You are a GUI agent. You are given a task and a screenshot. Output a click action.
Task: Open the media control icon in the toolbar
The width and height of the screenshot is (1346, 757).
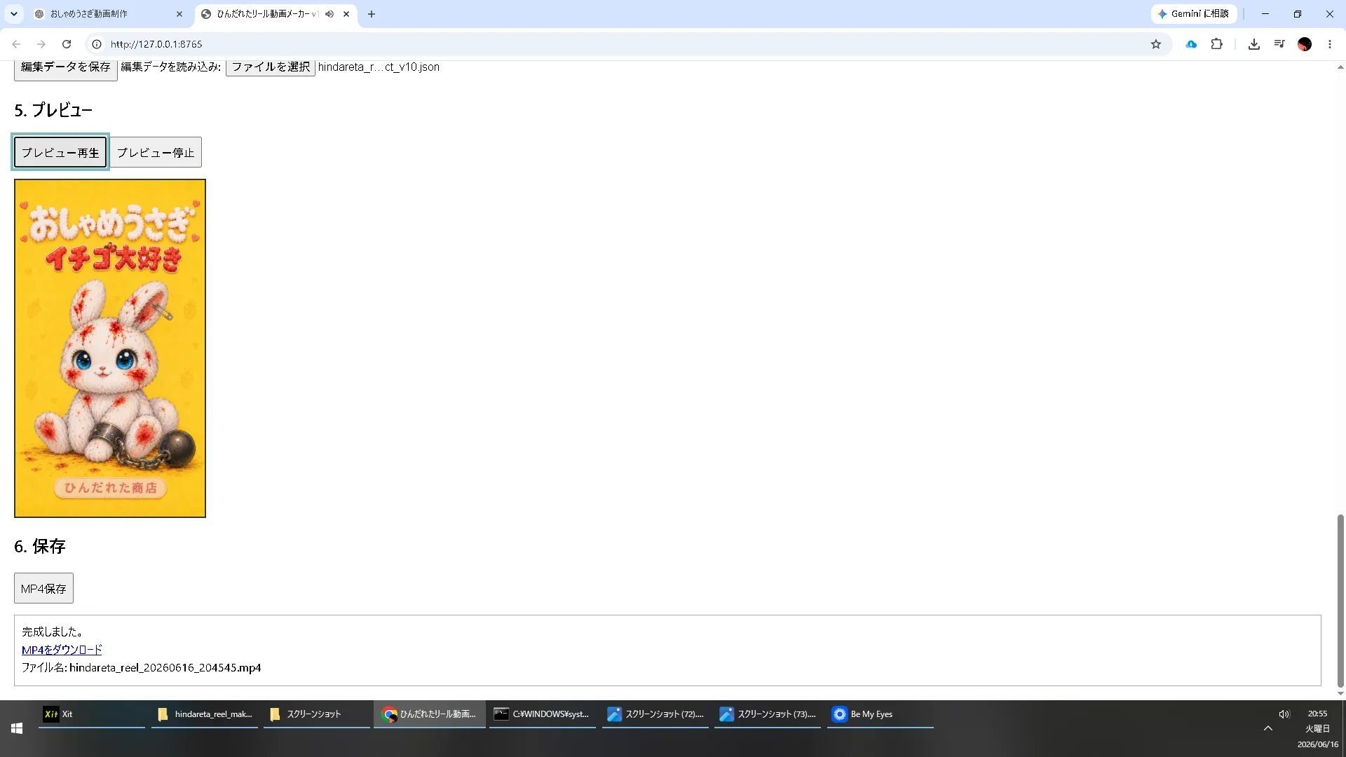1279,44
